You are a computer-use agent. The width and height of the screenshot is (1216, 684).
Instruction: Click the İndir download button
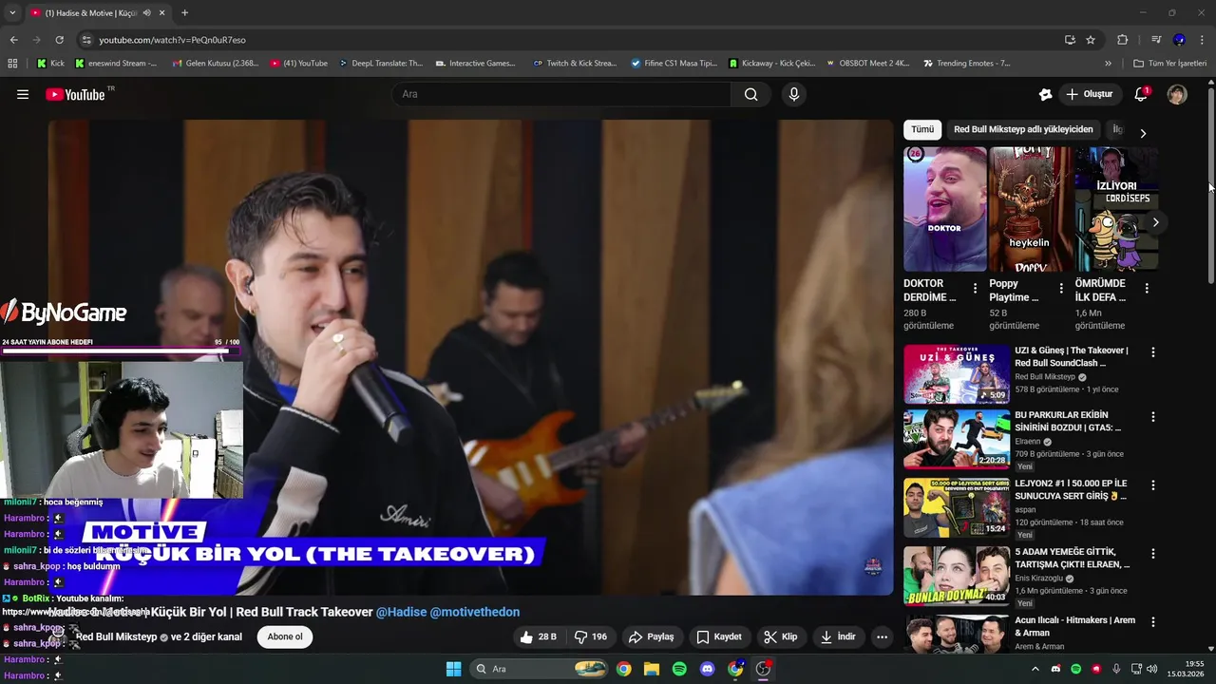[x=838, y=636]
